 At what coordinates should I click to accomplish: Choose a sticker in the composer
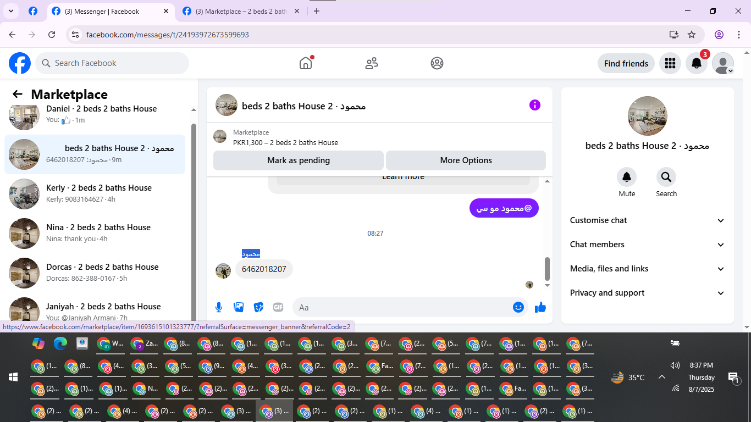pos(258,307)
